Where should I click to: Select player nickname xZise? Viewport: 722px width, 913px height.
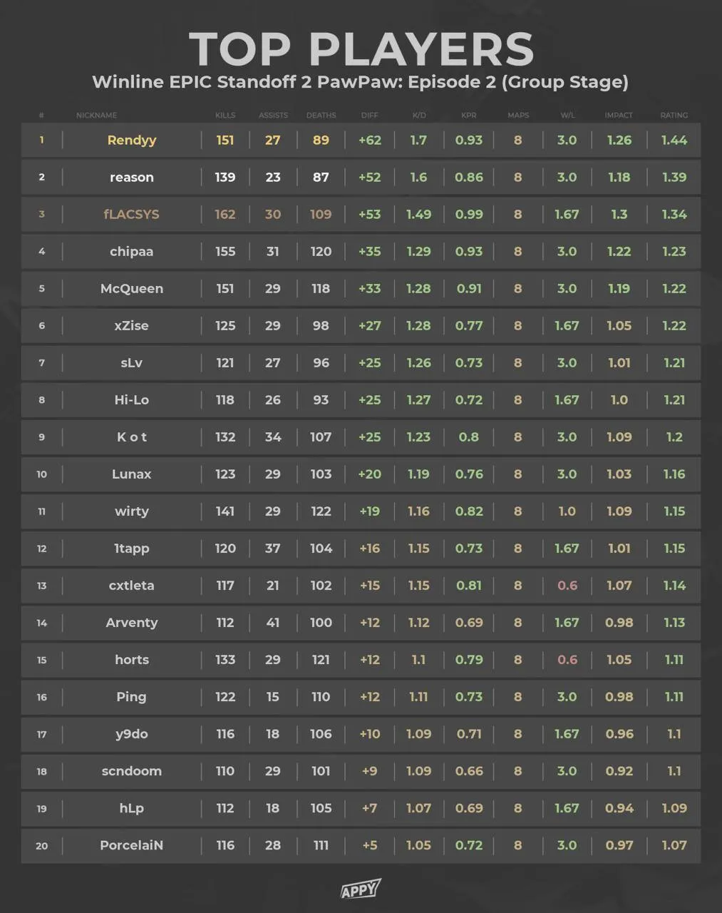[132, 326]
